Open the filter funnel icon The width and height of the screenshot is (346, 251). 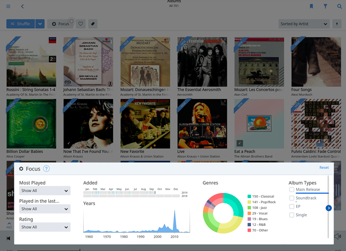coord(325,6)
